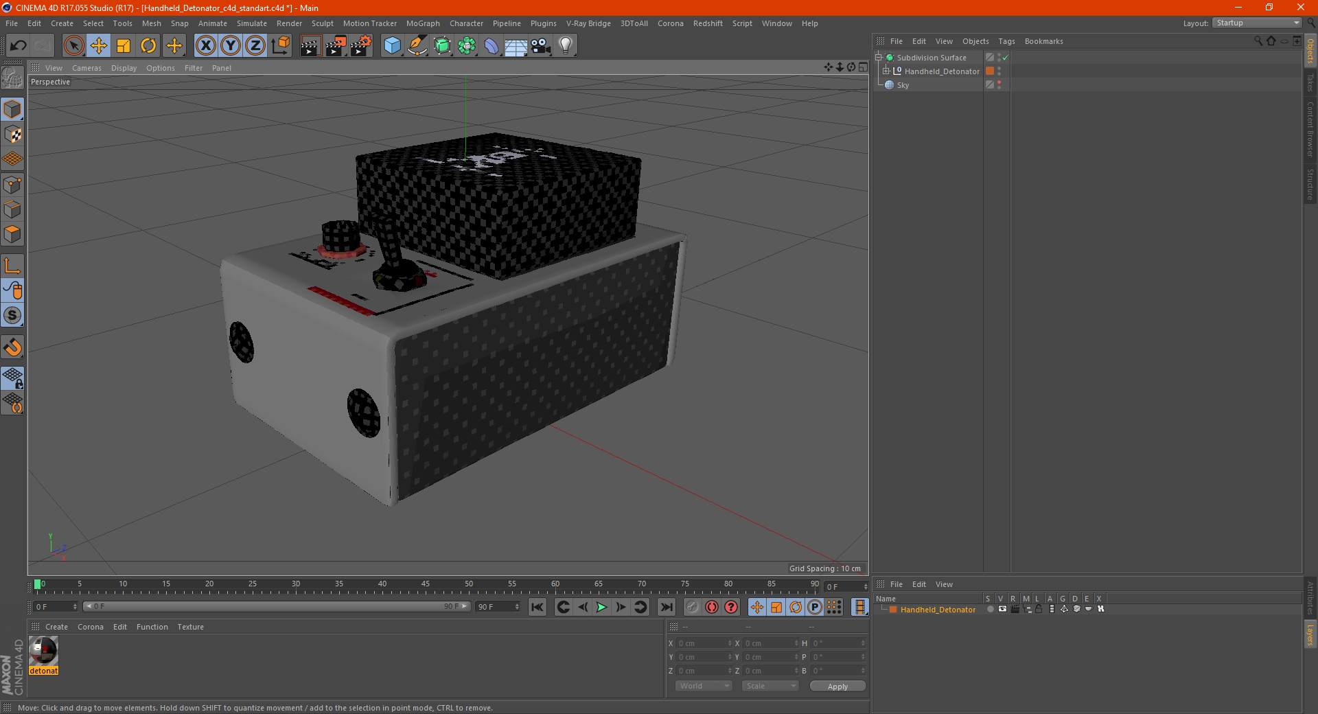Expand the Handheld_Detonator object

(886, 71)
